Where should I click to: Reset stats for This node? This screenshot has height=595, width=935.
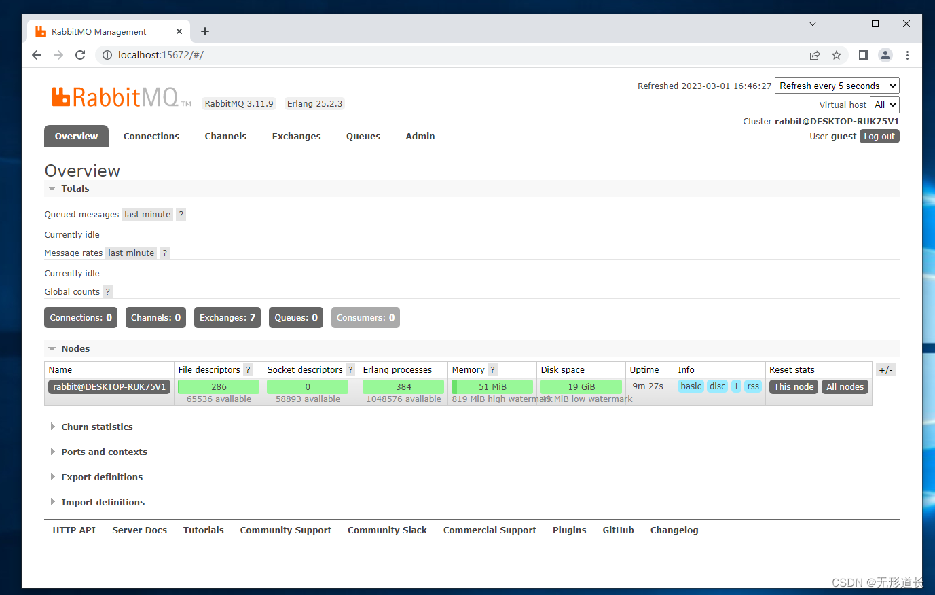point(794,386)
